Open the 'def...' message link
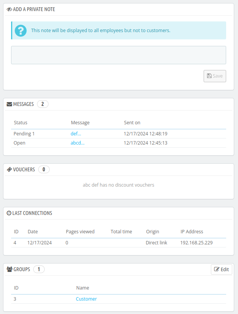 [76, 134]
